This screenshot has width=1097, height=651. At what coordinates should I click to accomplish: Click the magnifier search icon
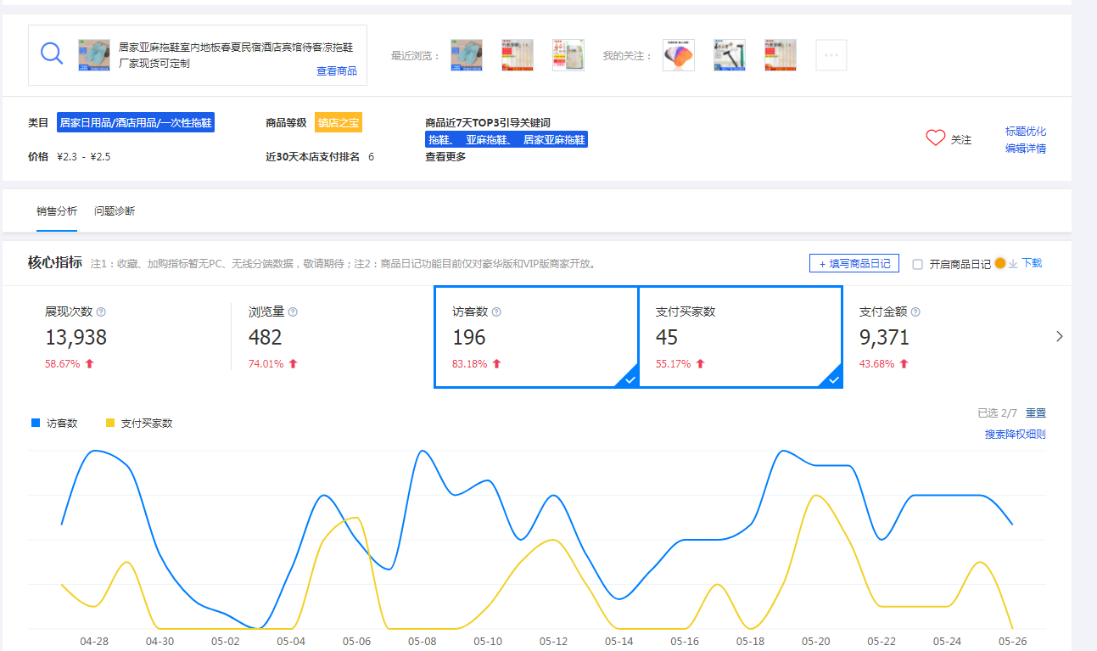click(x=53, y=54)
